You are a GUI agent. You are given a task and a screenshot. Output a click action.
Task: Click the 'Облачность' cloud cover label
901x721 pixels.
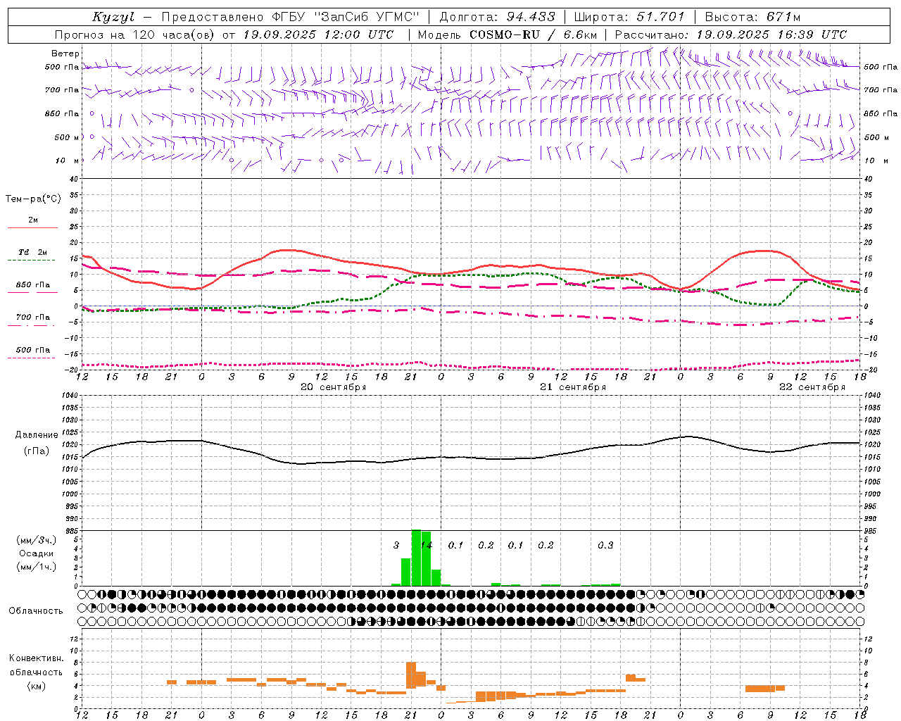(36, 611)
